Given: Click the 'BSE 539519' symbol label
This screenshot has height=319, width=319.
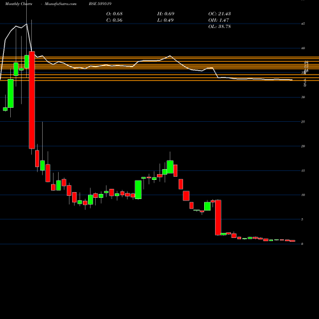Looking at the screenshot, I should coord(100,4).
